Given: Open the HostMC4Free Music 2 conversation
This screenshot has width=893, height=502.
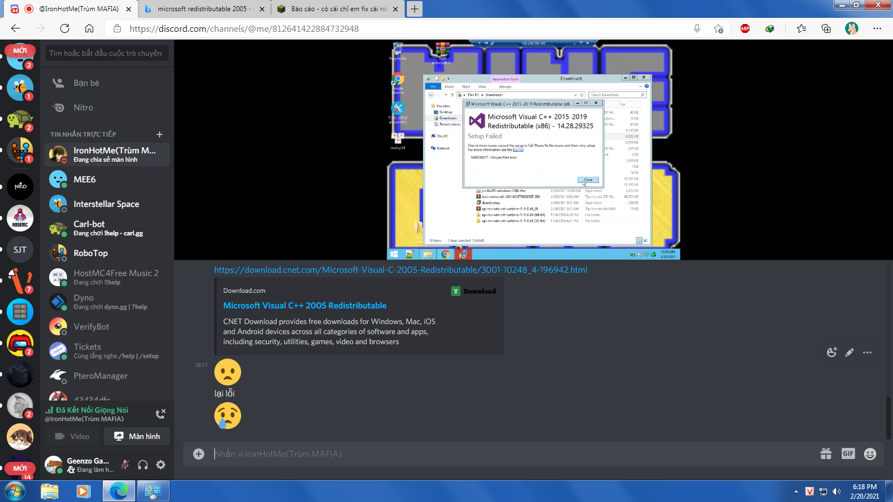Looking at the screenshot, I should point(107,277).
